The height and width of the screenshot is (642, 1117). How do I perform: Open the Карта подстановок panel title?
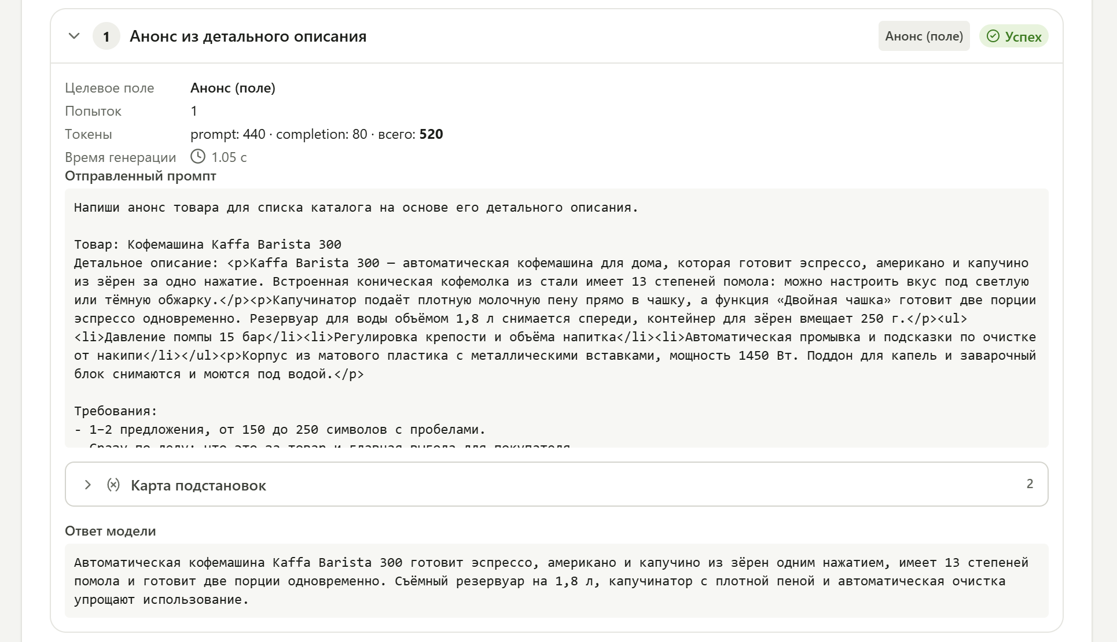pos(199,485)
